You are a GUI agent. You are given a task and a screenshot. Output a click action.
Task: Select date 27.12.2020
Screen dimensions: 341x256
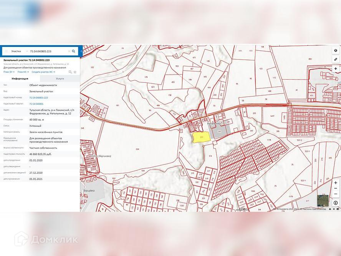pos(36,173)
